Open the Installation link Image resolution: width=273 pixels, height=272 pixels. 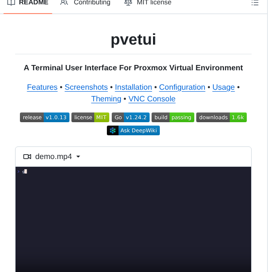[134, 87]
